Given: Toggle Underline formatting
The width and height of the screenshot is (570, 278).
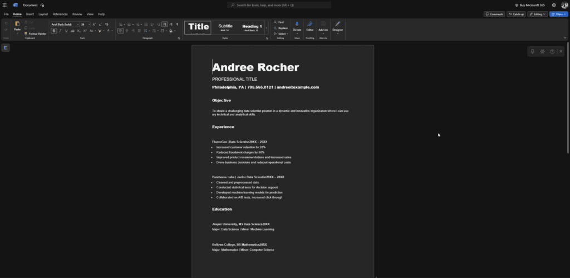Looking at the screenshot, I should click(x=66, y=31).
